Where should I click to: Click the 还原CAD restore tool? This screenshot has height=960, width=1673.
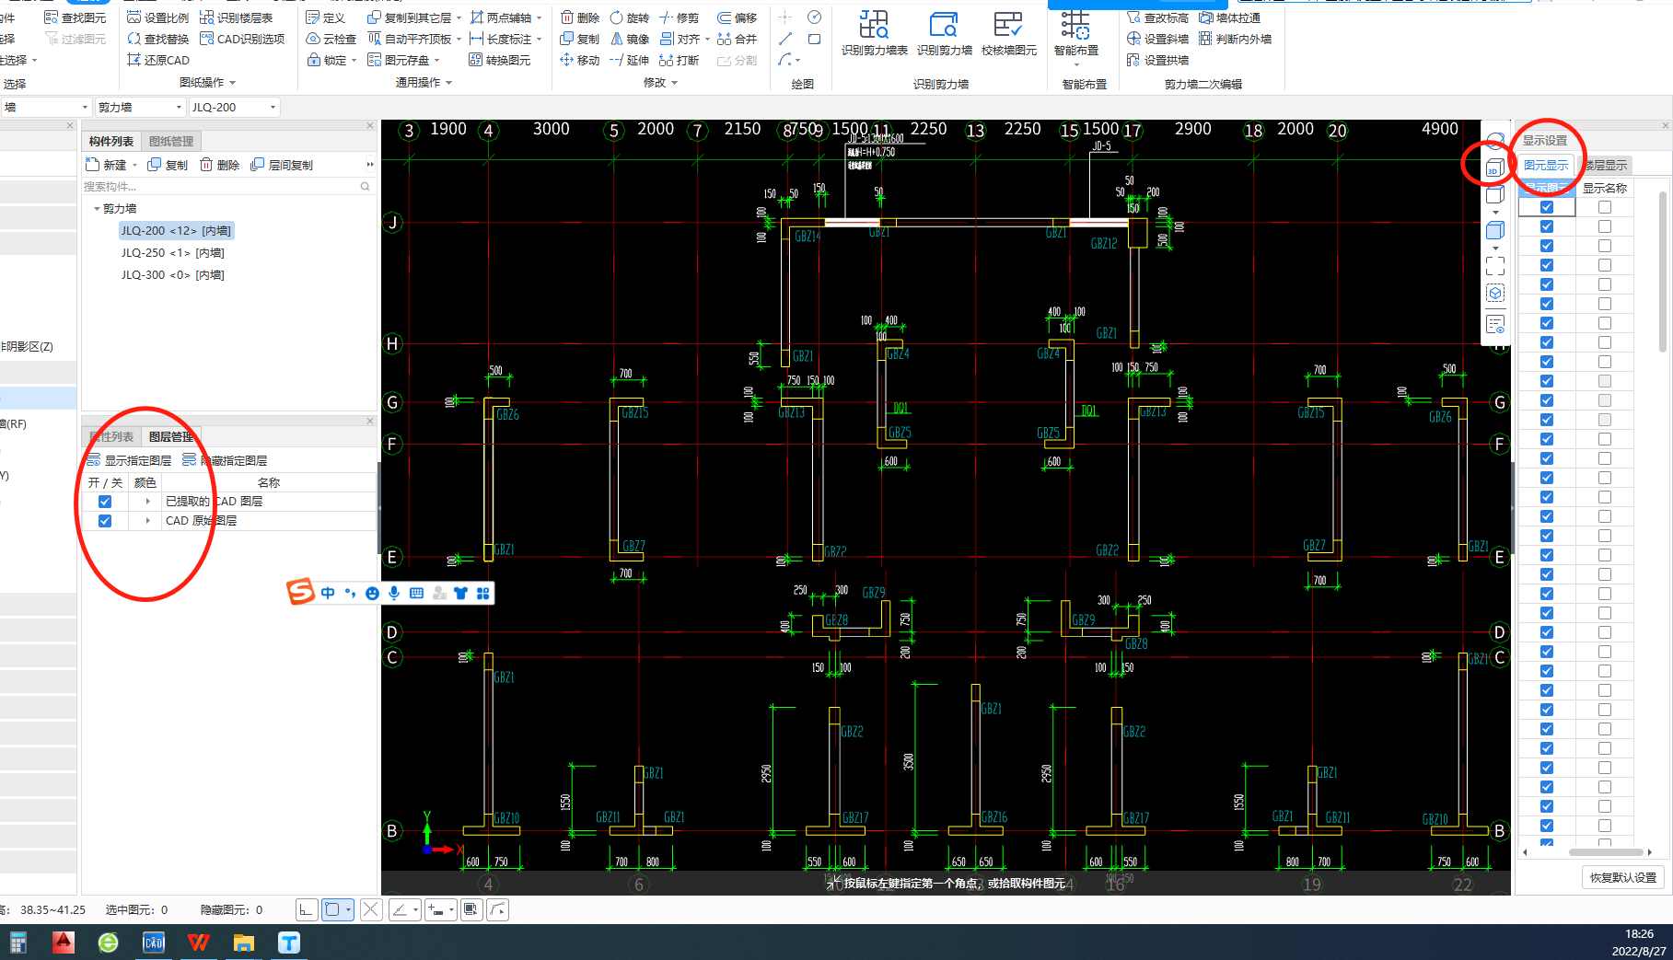point(157,60)
